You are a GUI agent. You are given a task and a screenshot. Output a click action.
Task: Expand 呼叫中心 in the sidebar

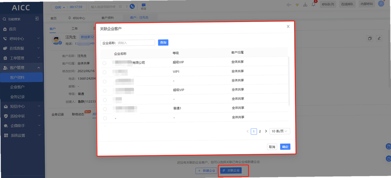click(x=39, y=39)
